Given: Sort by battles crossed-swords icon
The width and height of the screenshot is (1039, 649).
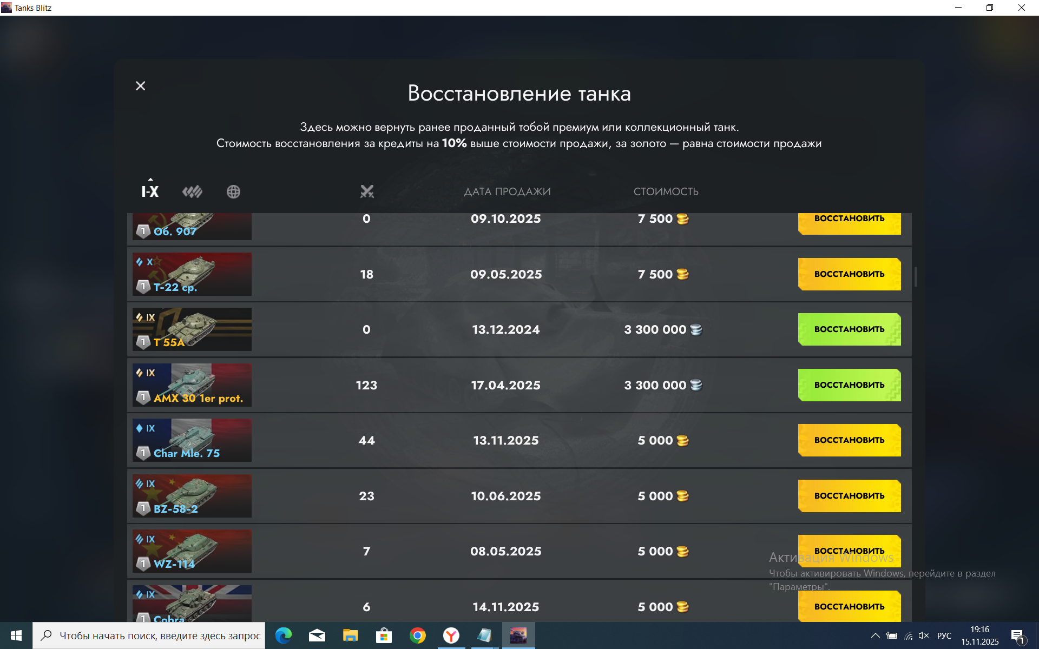Looking at the screenshot, I should [367, 191].
